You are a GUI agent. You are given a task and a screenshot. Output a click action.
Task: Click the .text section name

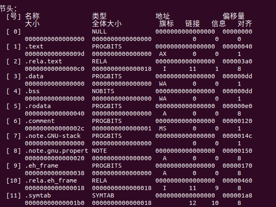tap(34, 46)
